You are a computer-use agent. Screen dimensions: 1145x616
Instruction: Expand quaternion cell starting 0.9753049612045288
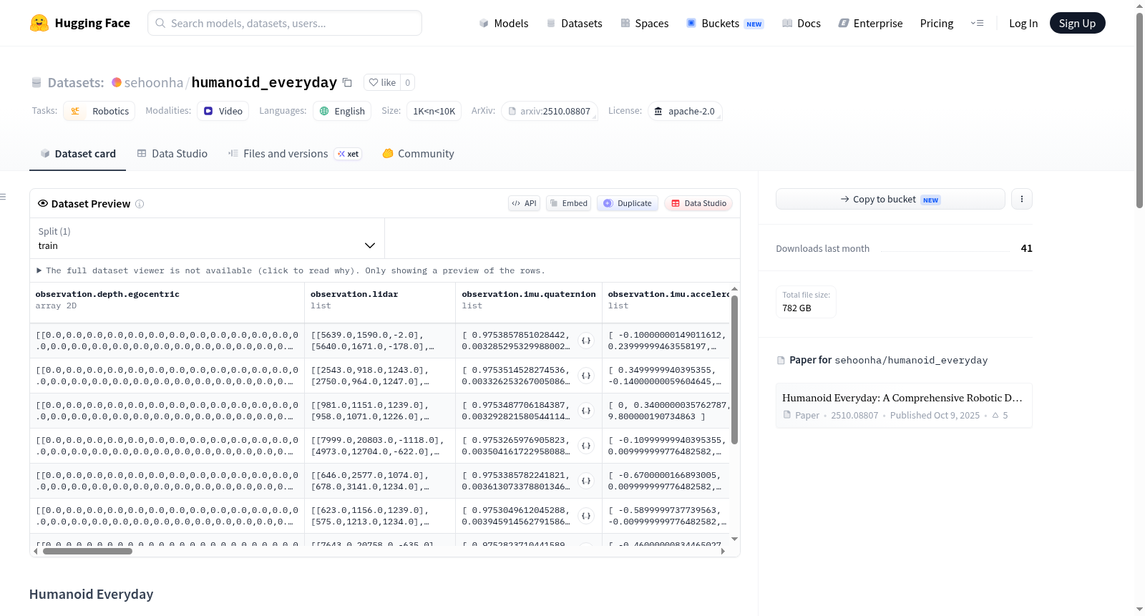(x=586, y=516)
